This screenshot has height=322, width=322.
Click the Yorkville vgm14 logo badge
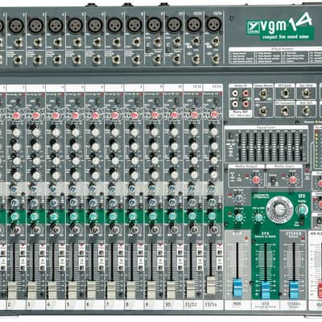coord(280,27)
